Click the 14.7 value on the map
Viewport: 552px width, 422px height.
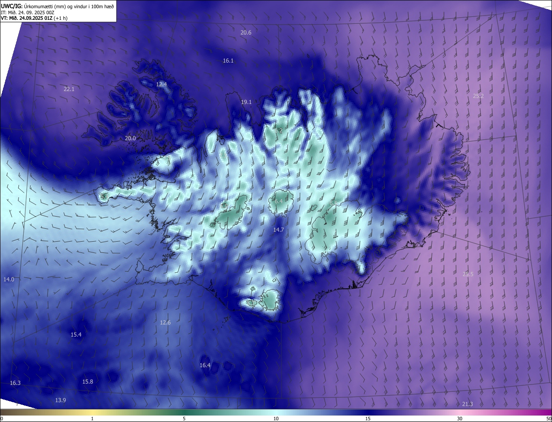(279, 230)
